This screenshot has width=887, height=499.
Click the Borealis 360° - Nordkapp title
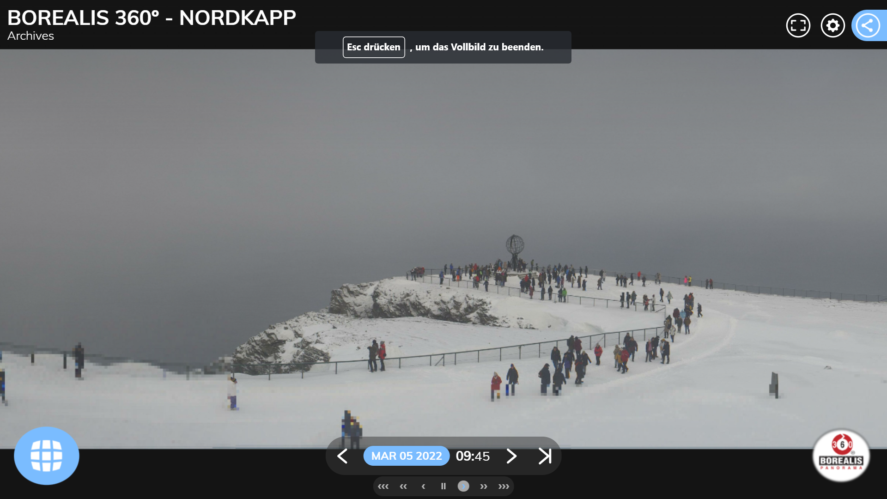[152, 18]
